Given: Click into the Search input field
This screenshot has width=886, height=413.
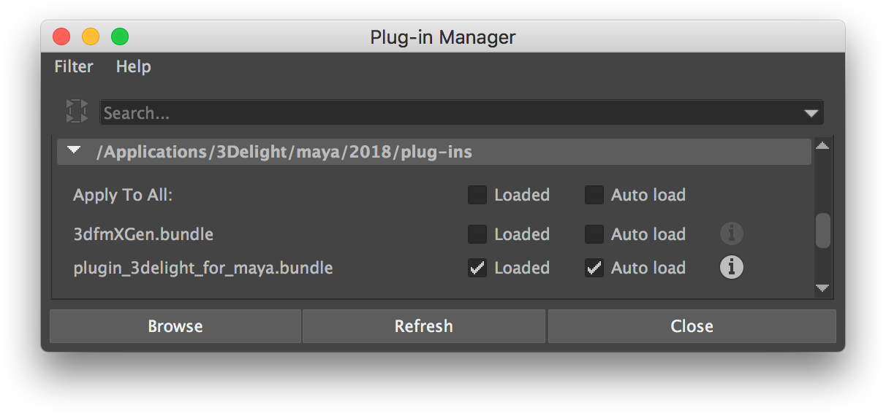Looking at the screenshot, I should point(439,113).
